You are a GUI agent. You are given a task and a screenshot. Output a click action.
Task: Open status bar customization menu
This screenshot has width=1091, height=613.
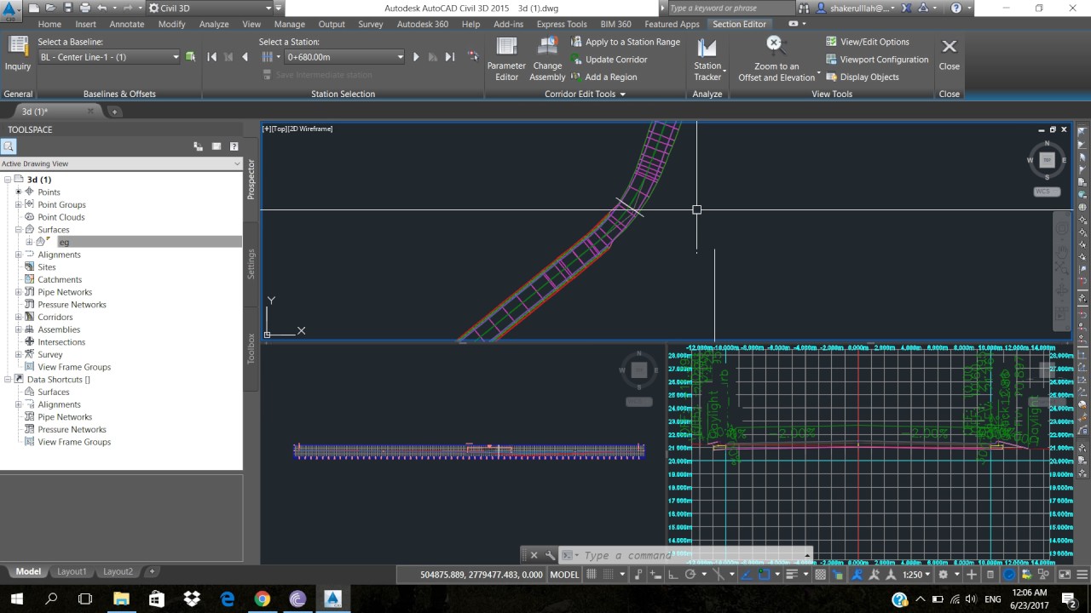1080,575
